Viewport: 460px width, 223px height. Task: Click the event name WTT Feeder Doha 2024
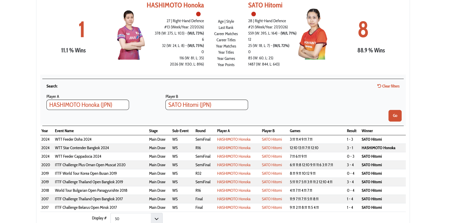click(x=73, y=139)
